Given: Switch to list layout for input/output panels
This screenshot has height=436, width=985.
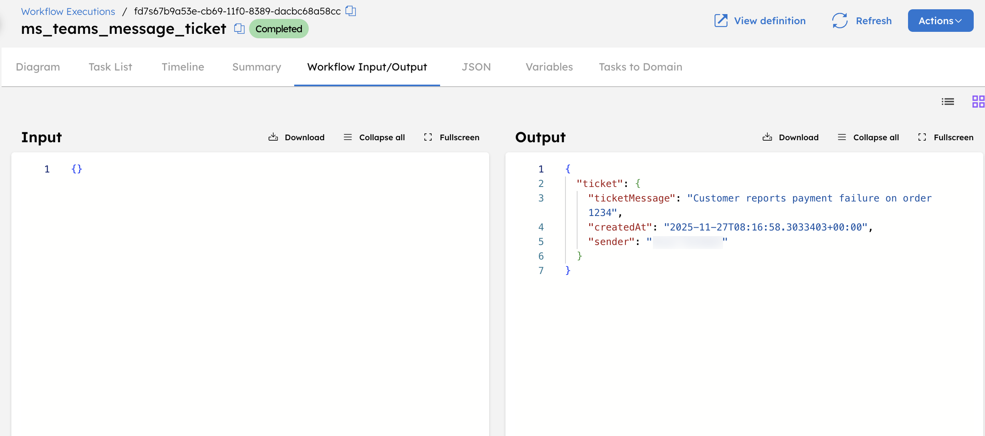Looking at the screenshot, I should pos(948,102).
